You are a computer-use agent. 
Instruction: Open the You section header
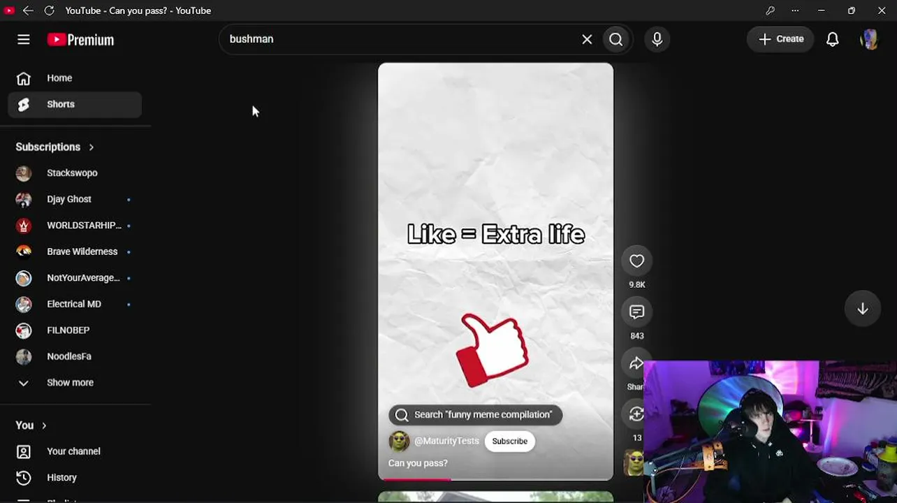pyautogui.click(x=31, y=425)
